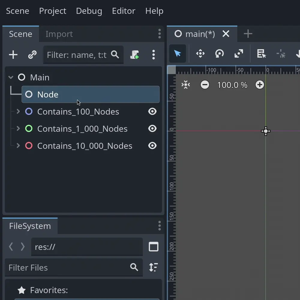
Task: Expand the Contains_100_Nodes tree item
Action: click(18, 112)
